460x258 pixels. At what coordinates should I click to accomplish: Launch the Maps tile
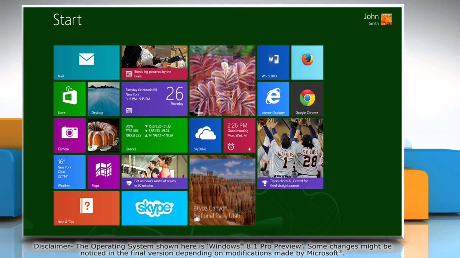[103, 172]
